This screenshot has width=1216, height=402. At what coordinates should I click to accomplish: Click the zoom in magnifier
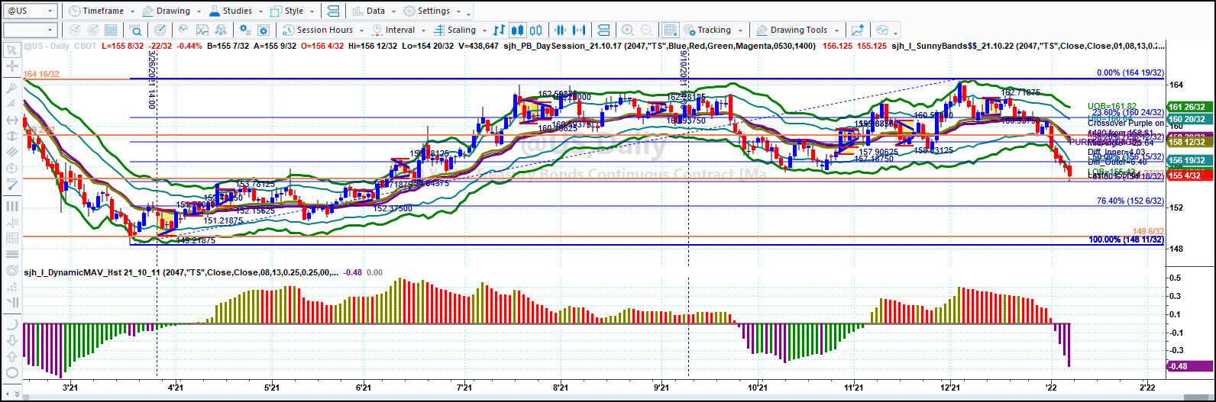[628, 30]
